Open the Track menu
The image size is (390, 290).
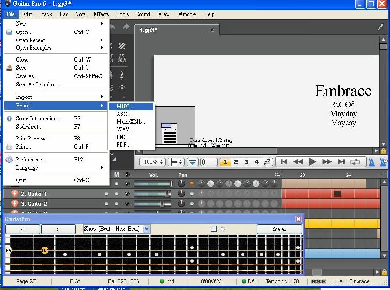pyautogui.click(x=45, y=14)
